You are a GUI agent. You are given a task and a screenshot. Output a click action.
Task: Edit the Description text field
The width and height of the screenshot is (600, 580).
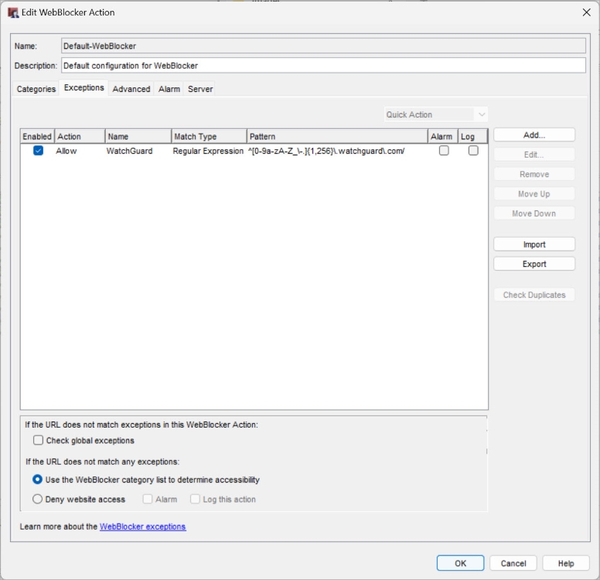[x=323, y=66]
